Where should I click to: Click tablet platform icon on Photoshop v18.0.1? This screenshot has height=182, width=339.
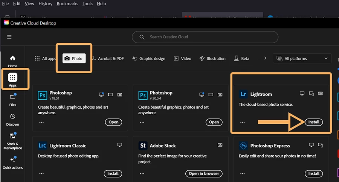pos(110,94)
